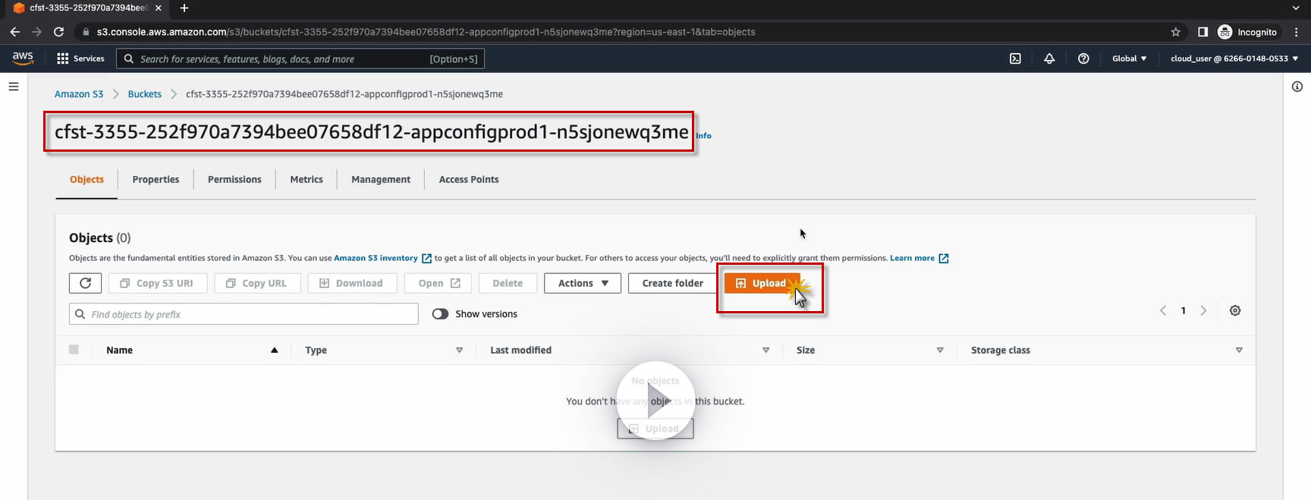
Task: Open the Learn more link
Action: click(x=919, y=258)
